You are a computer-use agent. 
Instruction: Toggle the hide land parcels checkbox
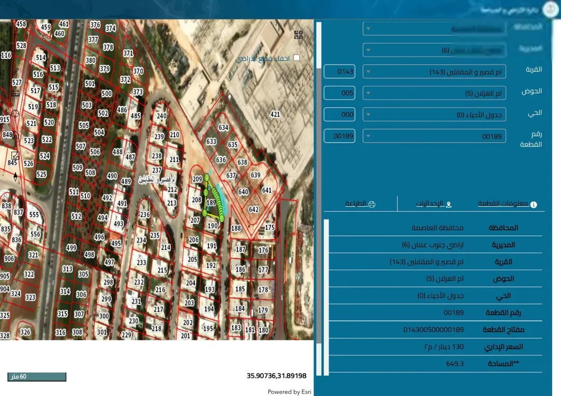[x=296, y=58]
